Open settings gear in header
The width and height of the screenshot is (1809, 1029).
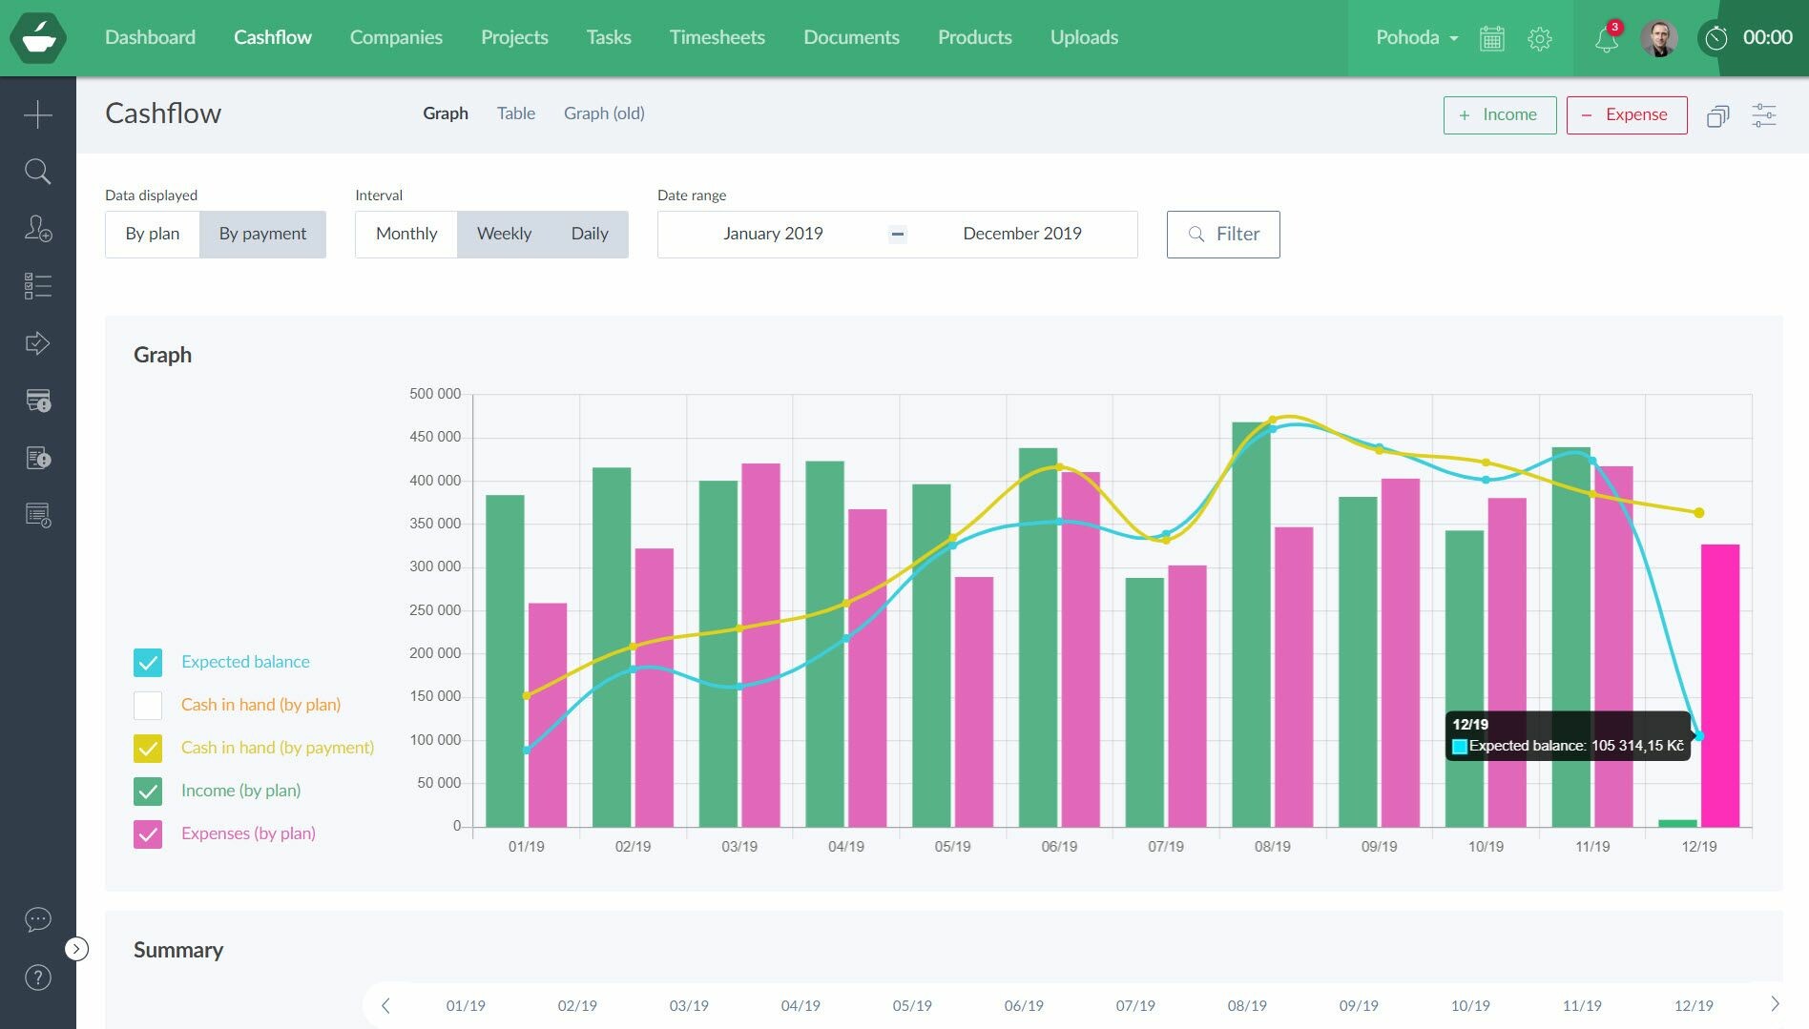1539,38
